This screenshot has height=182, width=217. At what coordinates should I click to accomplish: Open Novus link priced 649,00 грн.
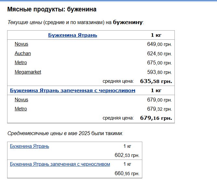pyautogui.click(x=21, y=44)
